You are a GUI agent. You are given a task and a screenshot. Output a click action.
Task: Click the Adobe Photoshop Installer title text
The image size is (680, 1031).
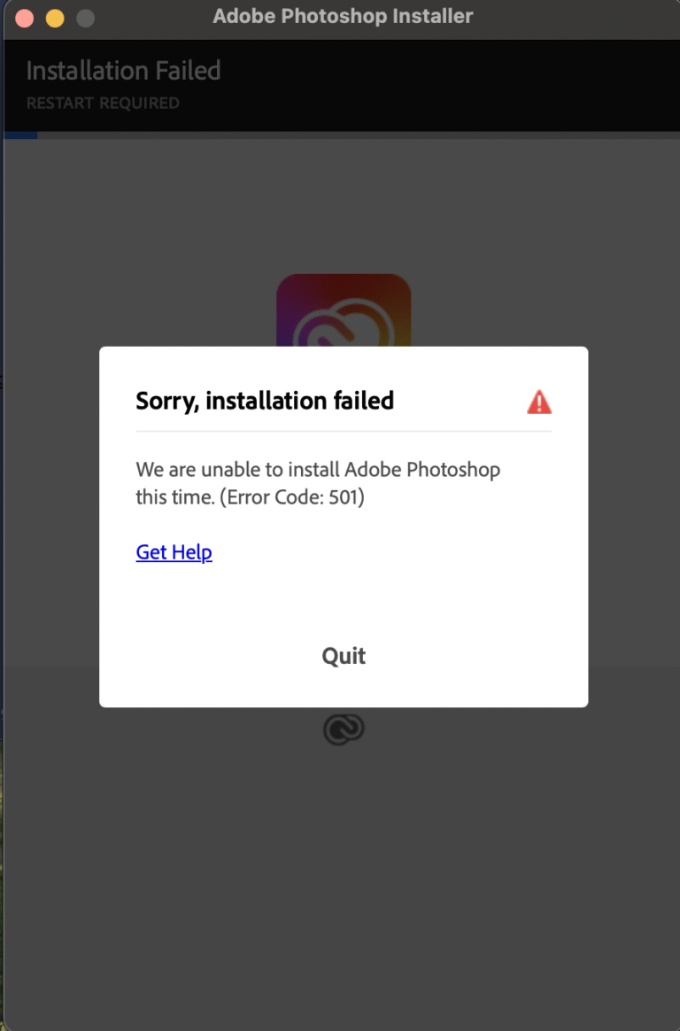[x=343, y=16]
